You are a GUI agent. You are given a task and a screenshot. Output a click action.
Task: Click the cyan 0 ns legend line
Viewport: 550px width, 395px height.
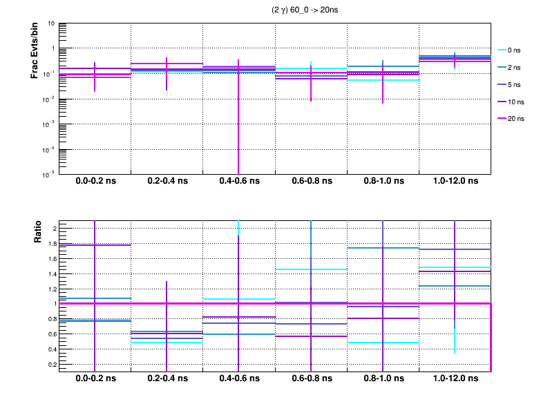pyautogui.click(x=500, y=50)
